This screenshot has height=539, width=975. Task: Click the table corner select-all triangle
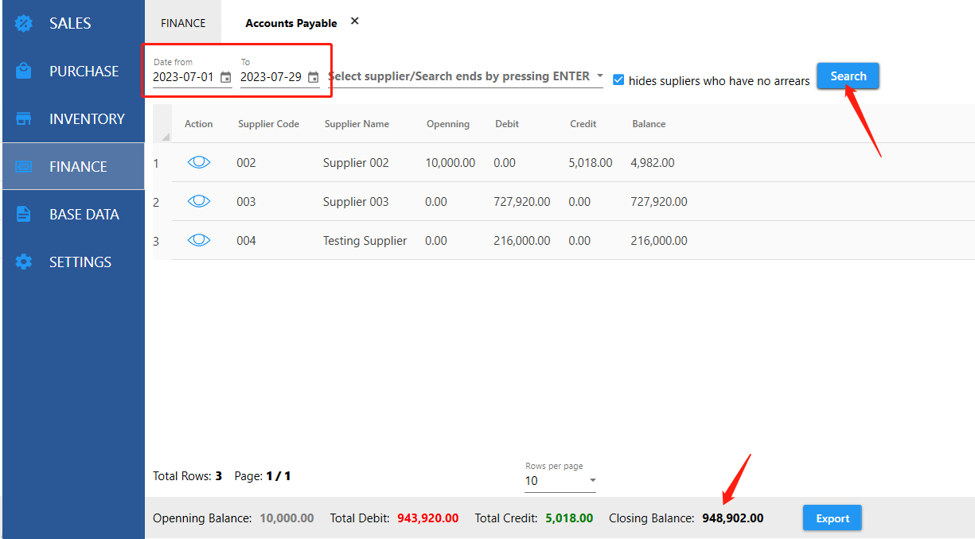165,137
